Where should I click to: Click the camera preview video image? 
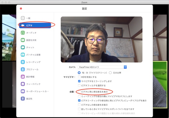coord(101,39)
